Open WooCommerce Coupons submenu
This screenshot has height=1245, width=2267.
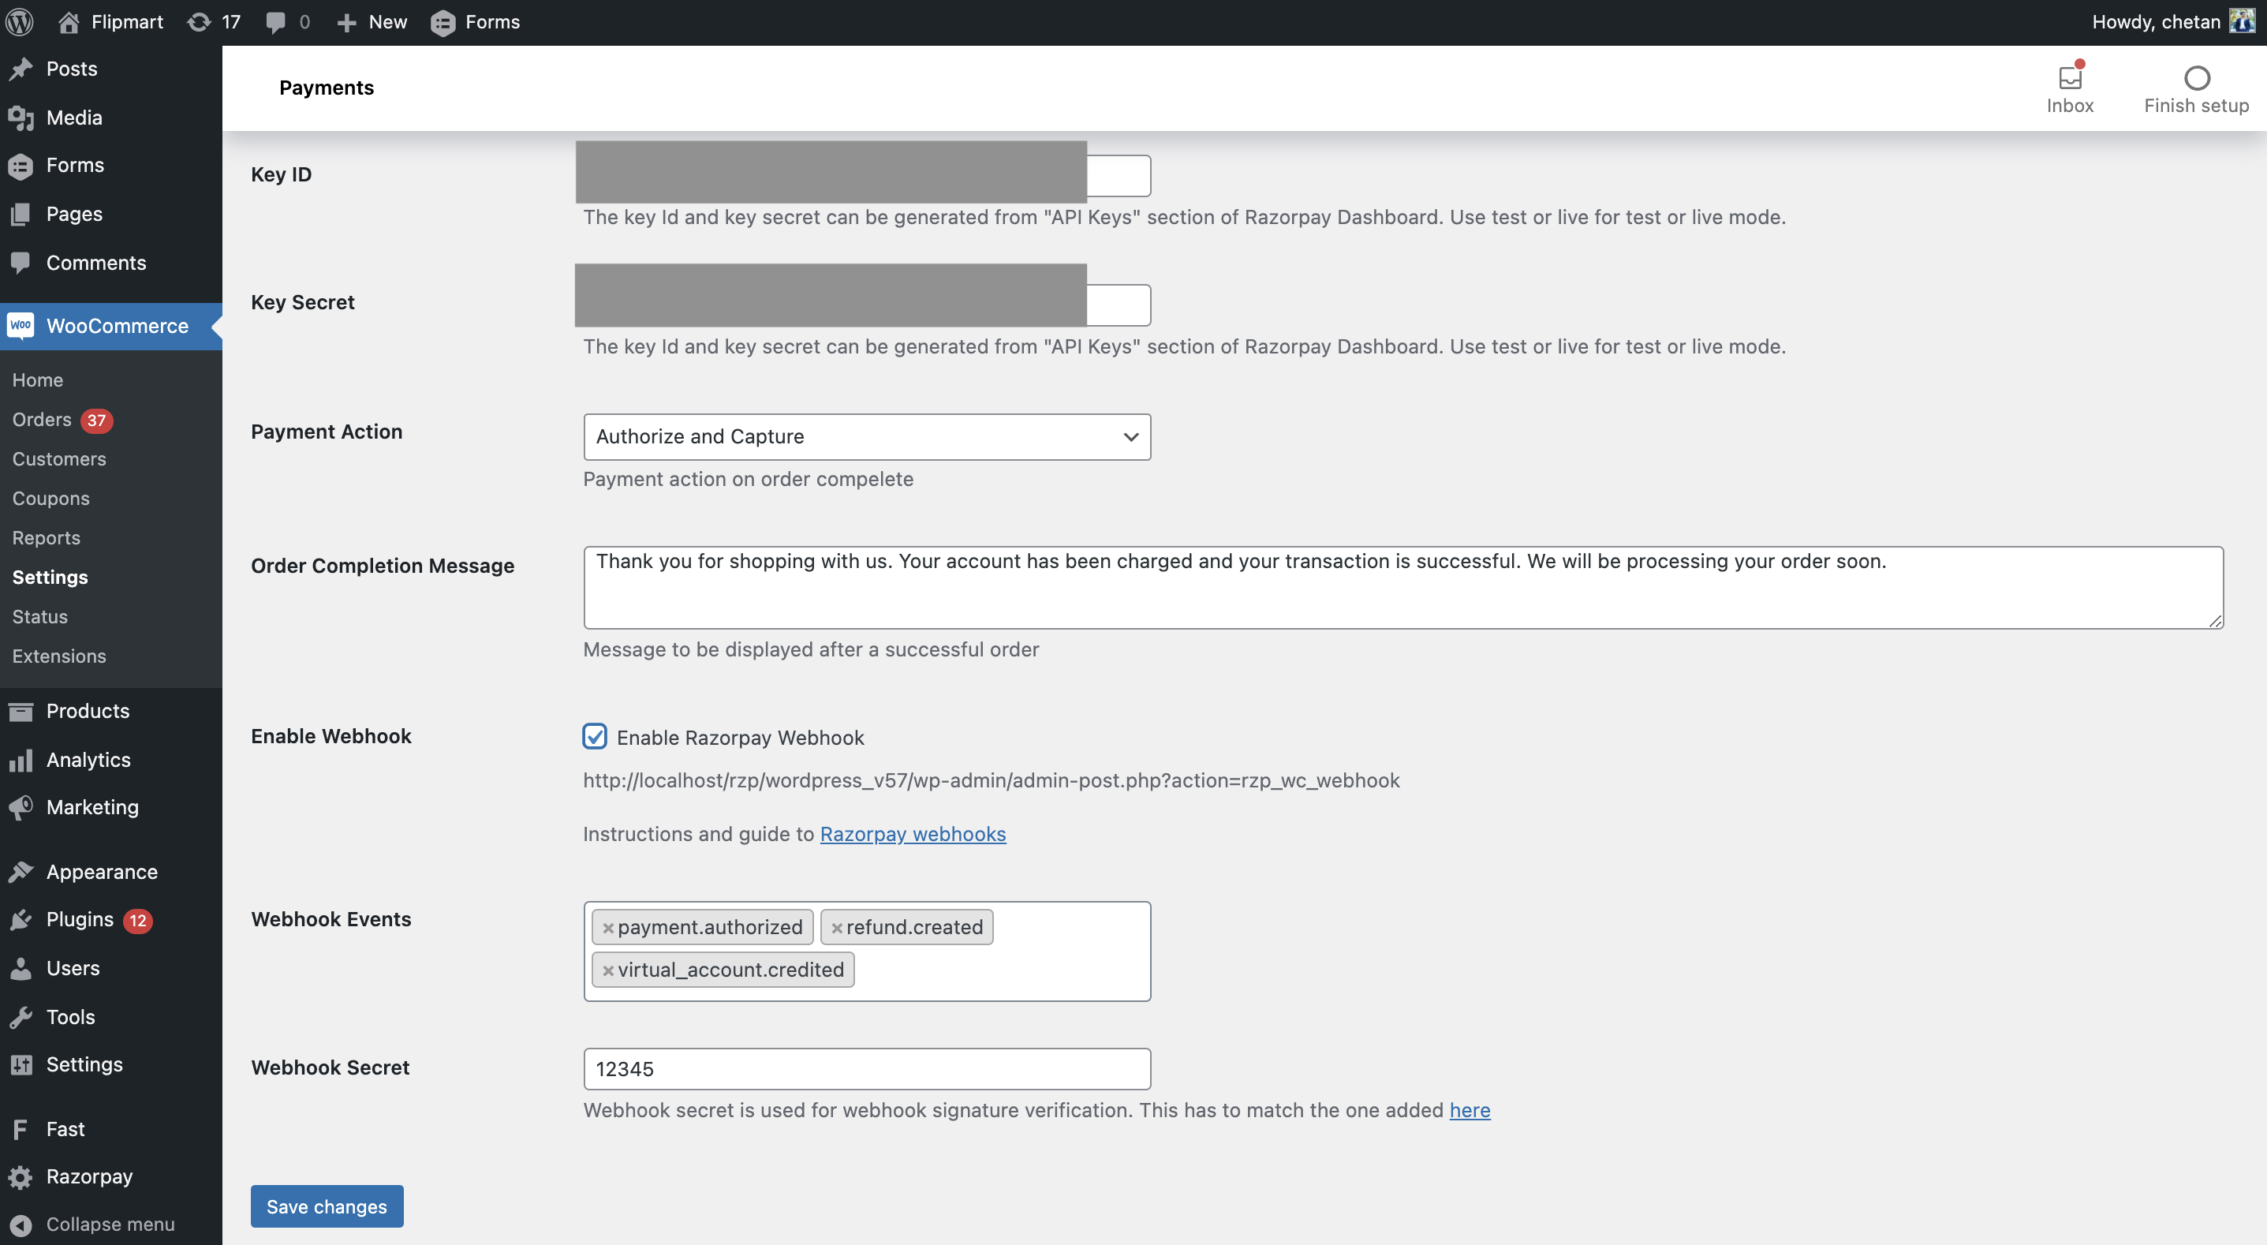pyautogui.click(x=51, y=499)
